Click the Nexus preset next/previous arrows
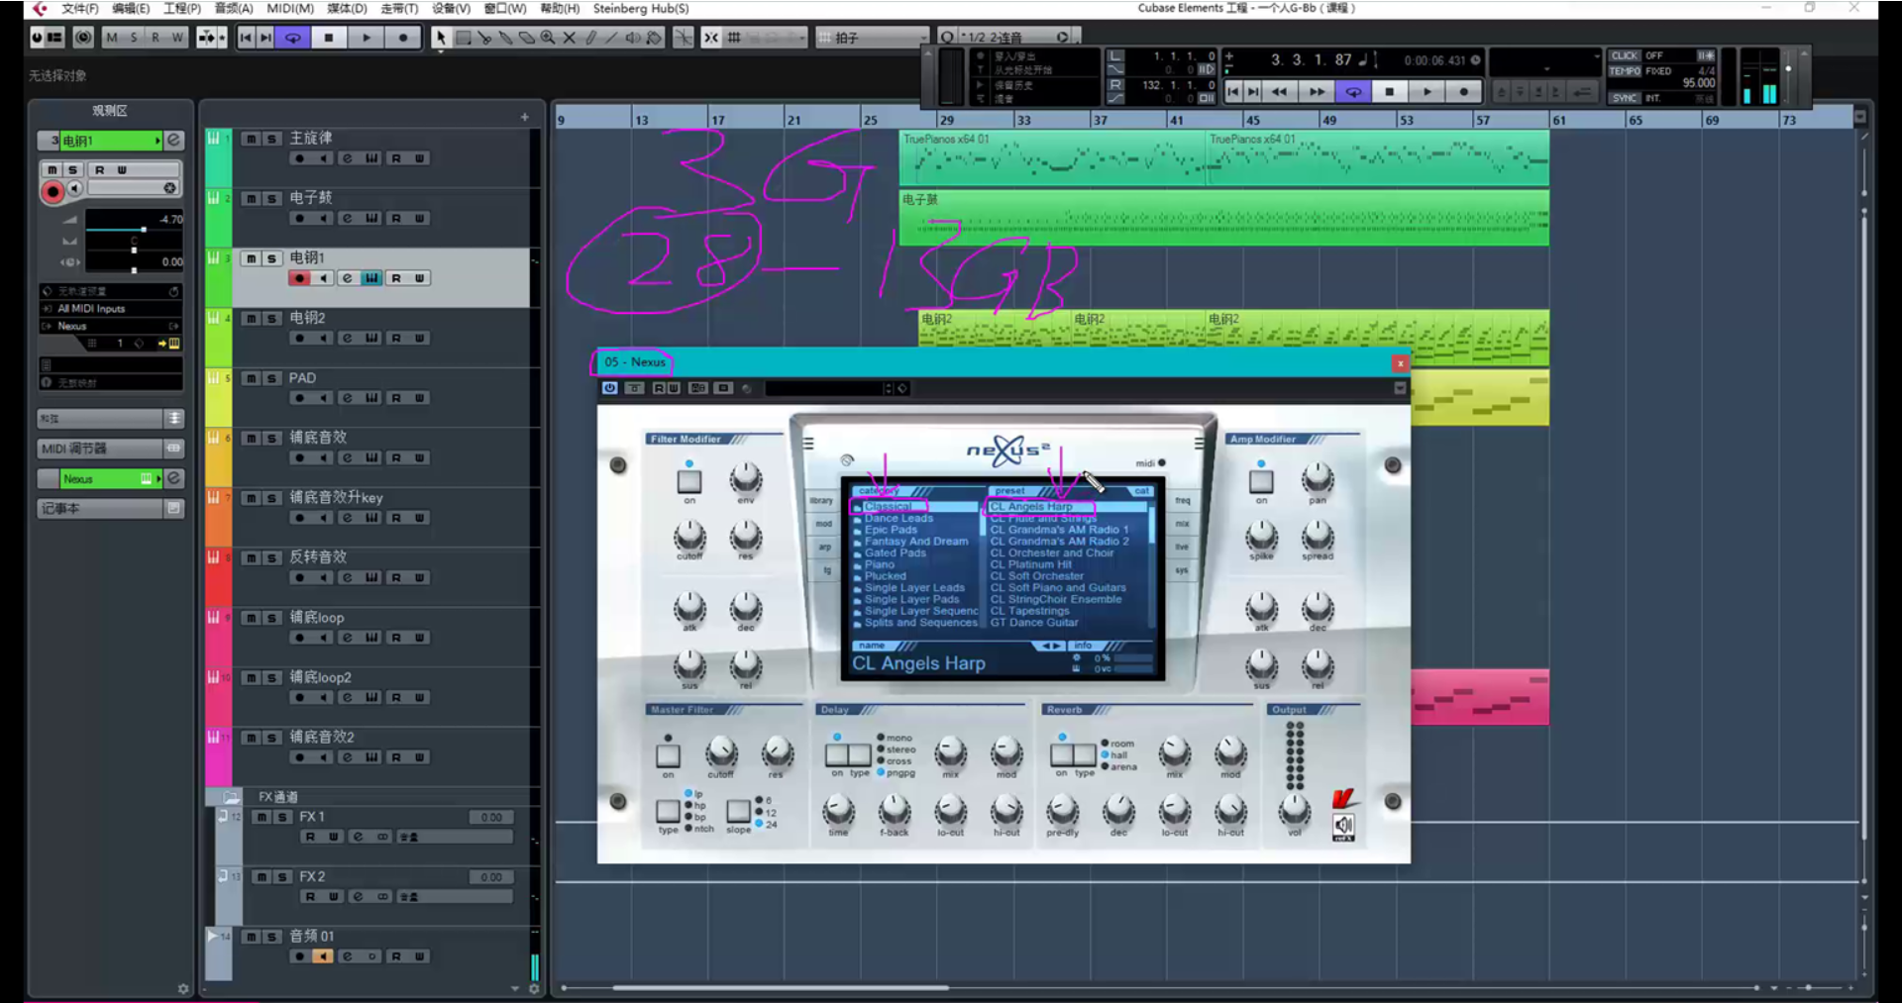This screenshot has height=1003, width=1902. (x=1049, y=646)
